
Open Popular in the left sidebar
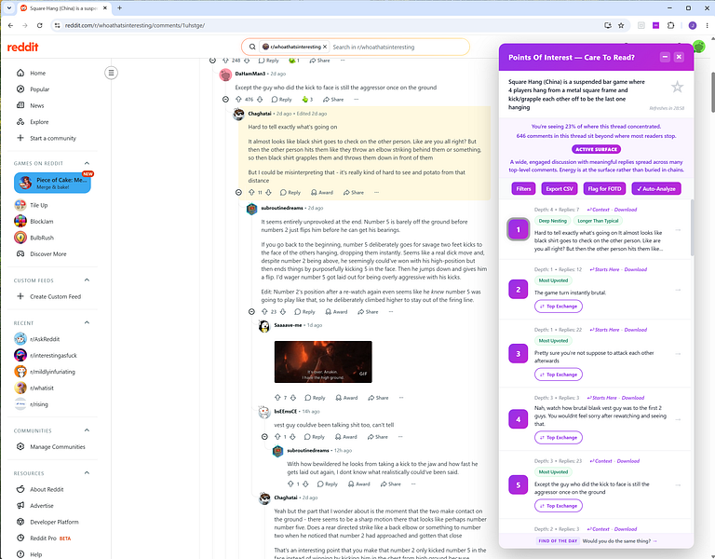pyautogui.click(x=39, y=89)
